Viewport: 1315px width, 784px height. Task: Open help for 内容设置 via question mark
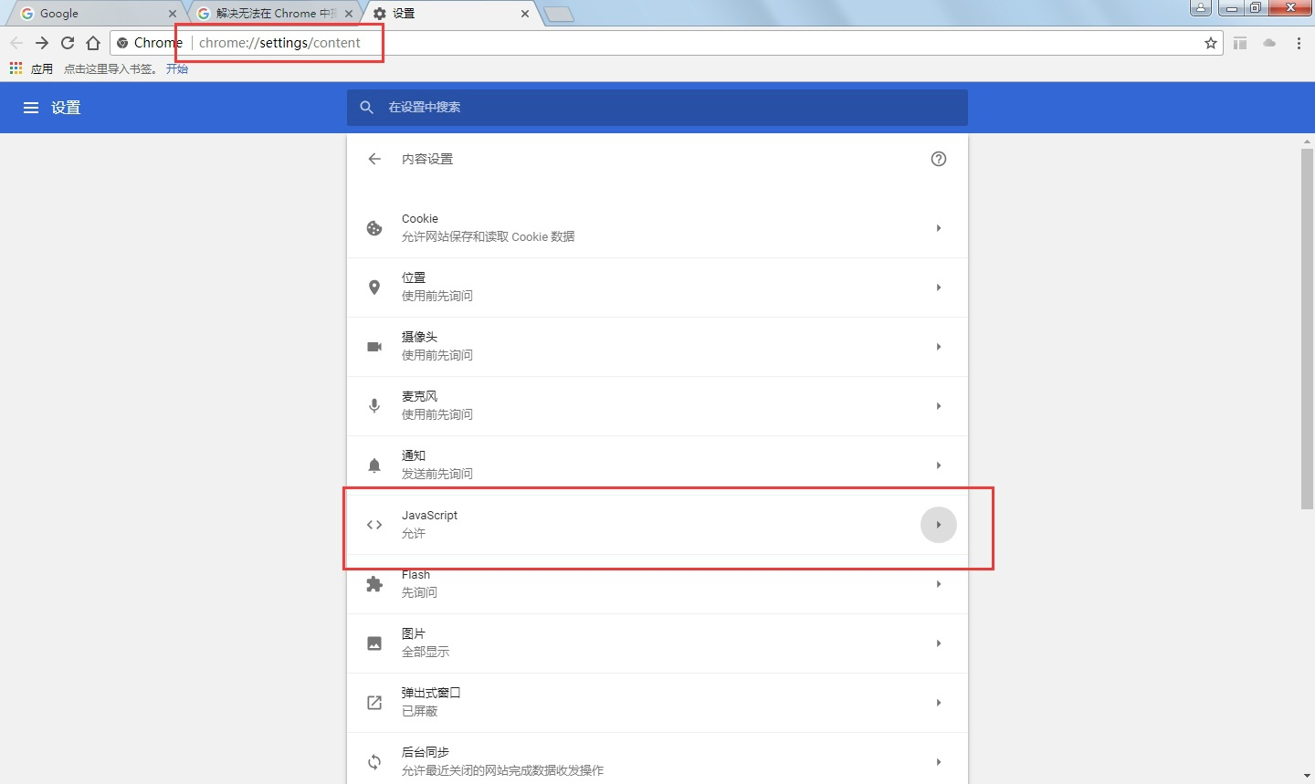[939, 159]
